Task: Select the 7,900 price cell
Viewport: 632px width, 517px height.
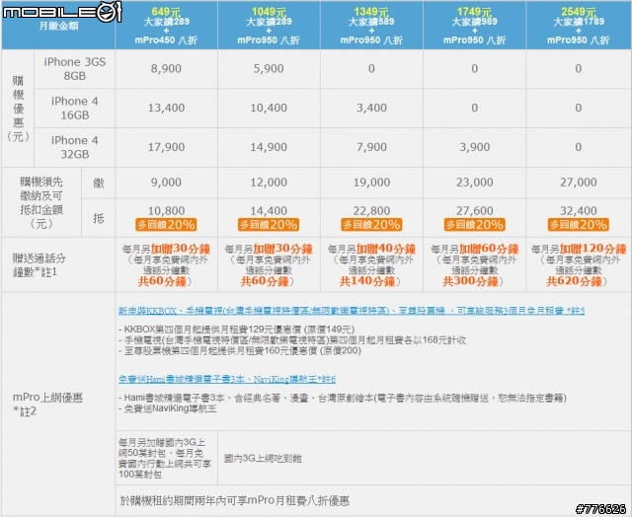Action: pos(371,147)
